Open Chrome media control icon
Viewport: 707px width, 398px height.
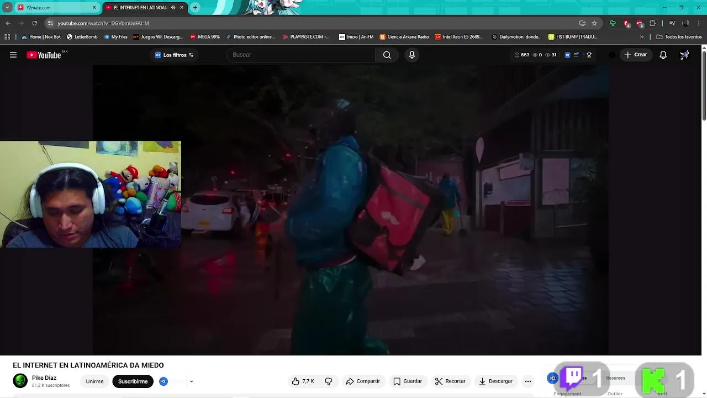[672, 23]
